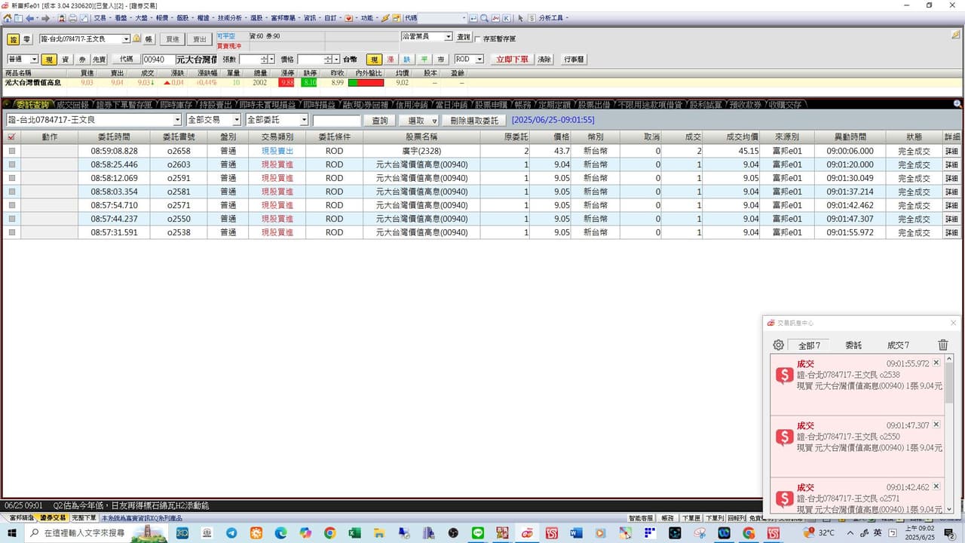Click the printer icon in the toolbar

pos(73,18)
